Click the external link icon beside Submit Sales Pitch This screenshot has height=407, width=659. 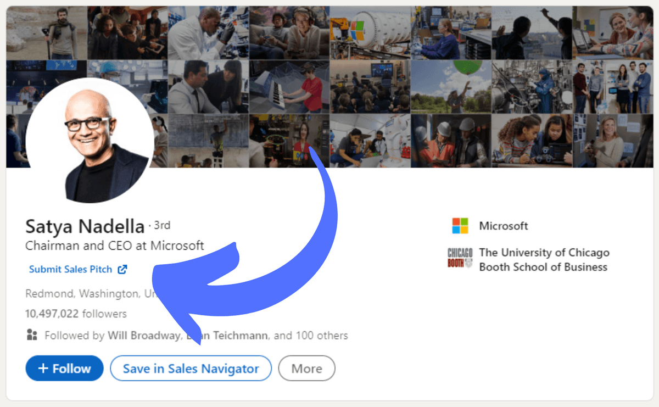122,269
